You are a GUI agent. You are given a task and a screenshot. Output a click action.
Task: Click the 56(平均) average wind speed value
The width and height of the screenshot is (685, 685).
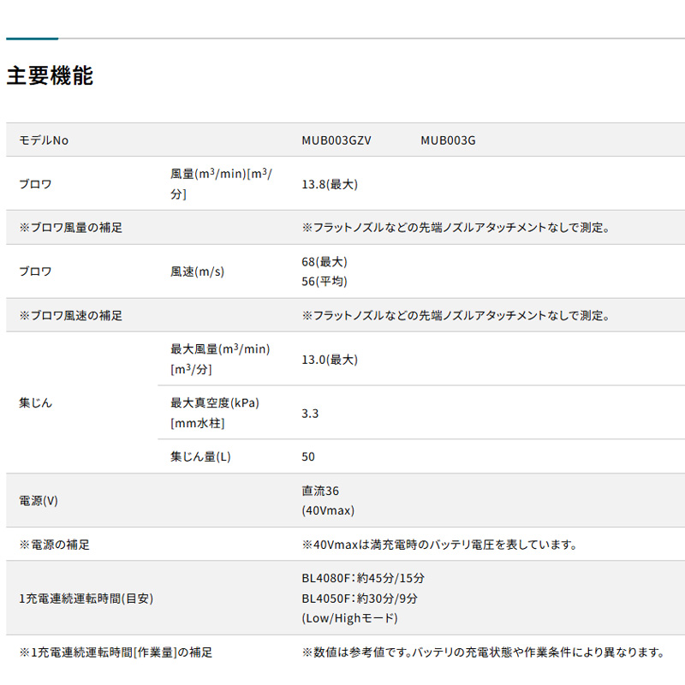[x=325, y=281]
